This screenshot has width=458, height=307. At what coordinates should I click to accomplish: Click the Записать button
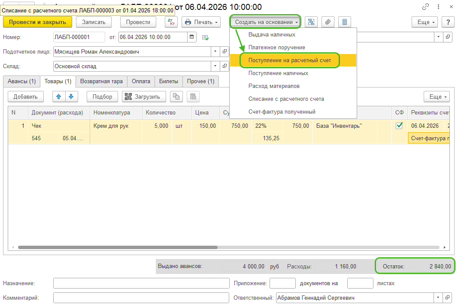click(x=94, y=22)
